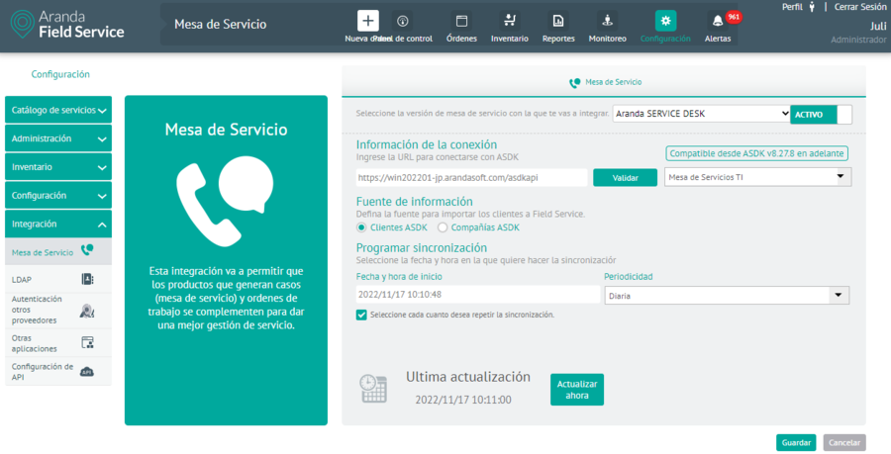Expand the Configuración sidebar section
The height and width of the screenshot is (454, 891).
58,195
